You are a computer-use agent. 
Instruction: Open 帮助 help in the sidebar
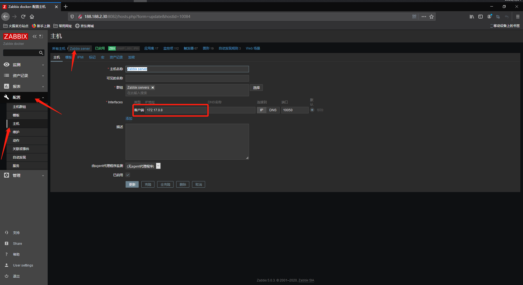[16, 255]
